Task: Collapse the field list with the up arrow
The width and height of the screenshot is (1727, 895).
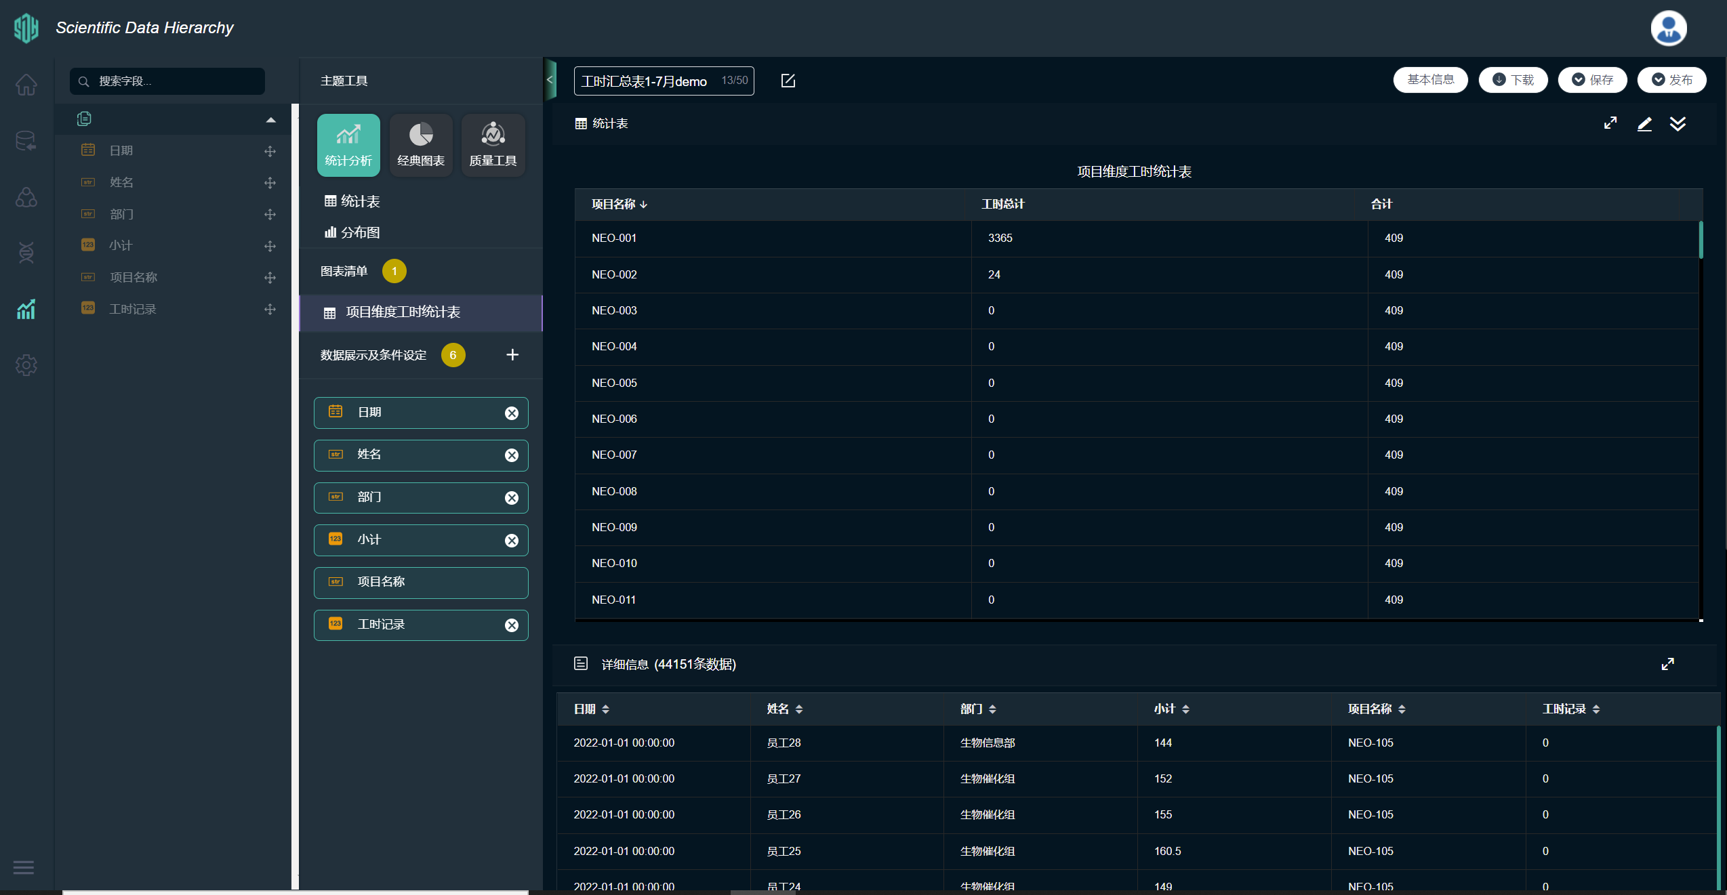Action: [x=270, y=120]
